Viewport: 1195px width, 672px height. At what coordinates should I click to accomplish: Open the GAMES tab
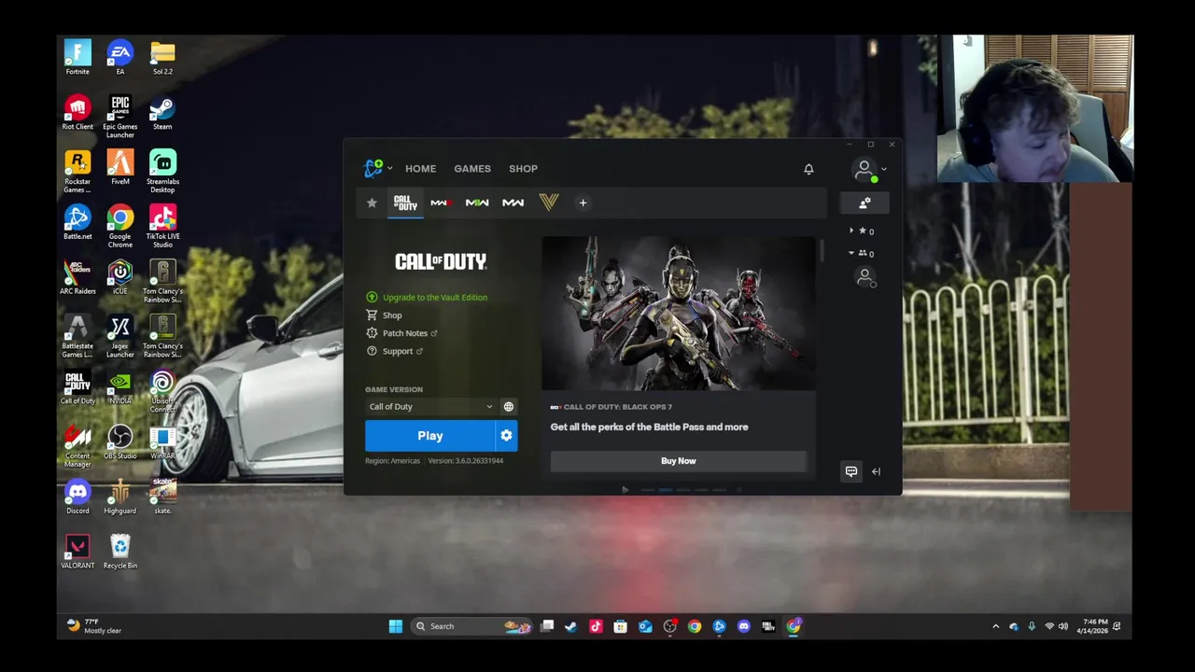click(x=472, y=169)
